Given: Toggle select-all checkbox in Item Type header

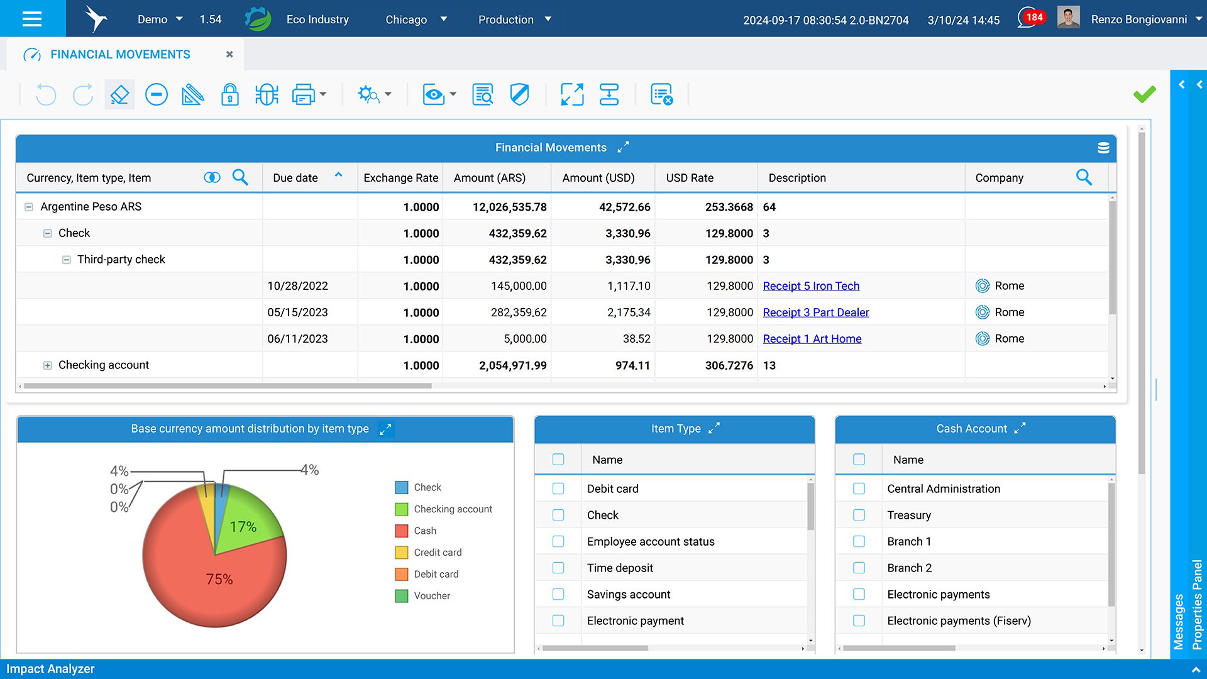Looking at the screenshot, I should point(558,460).
